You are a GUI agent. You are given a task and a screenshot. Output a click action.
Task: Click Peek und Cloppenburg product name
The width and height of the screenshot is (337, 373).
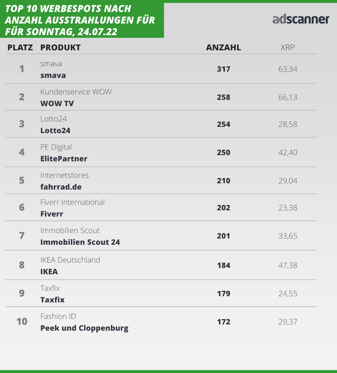pyautogui.click(x=84, y=328)
